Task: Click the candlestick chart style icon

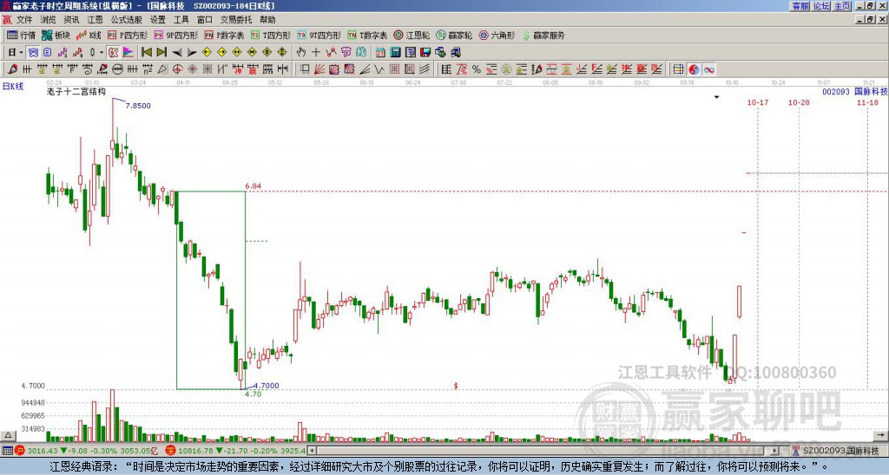Action: 93,53
